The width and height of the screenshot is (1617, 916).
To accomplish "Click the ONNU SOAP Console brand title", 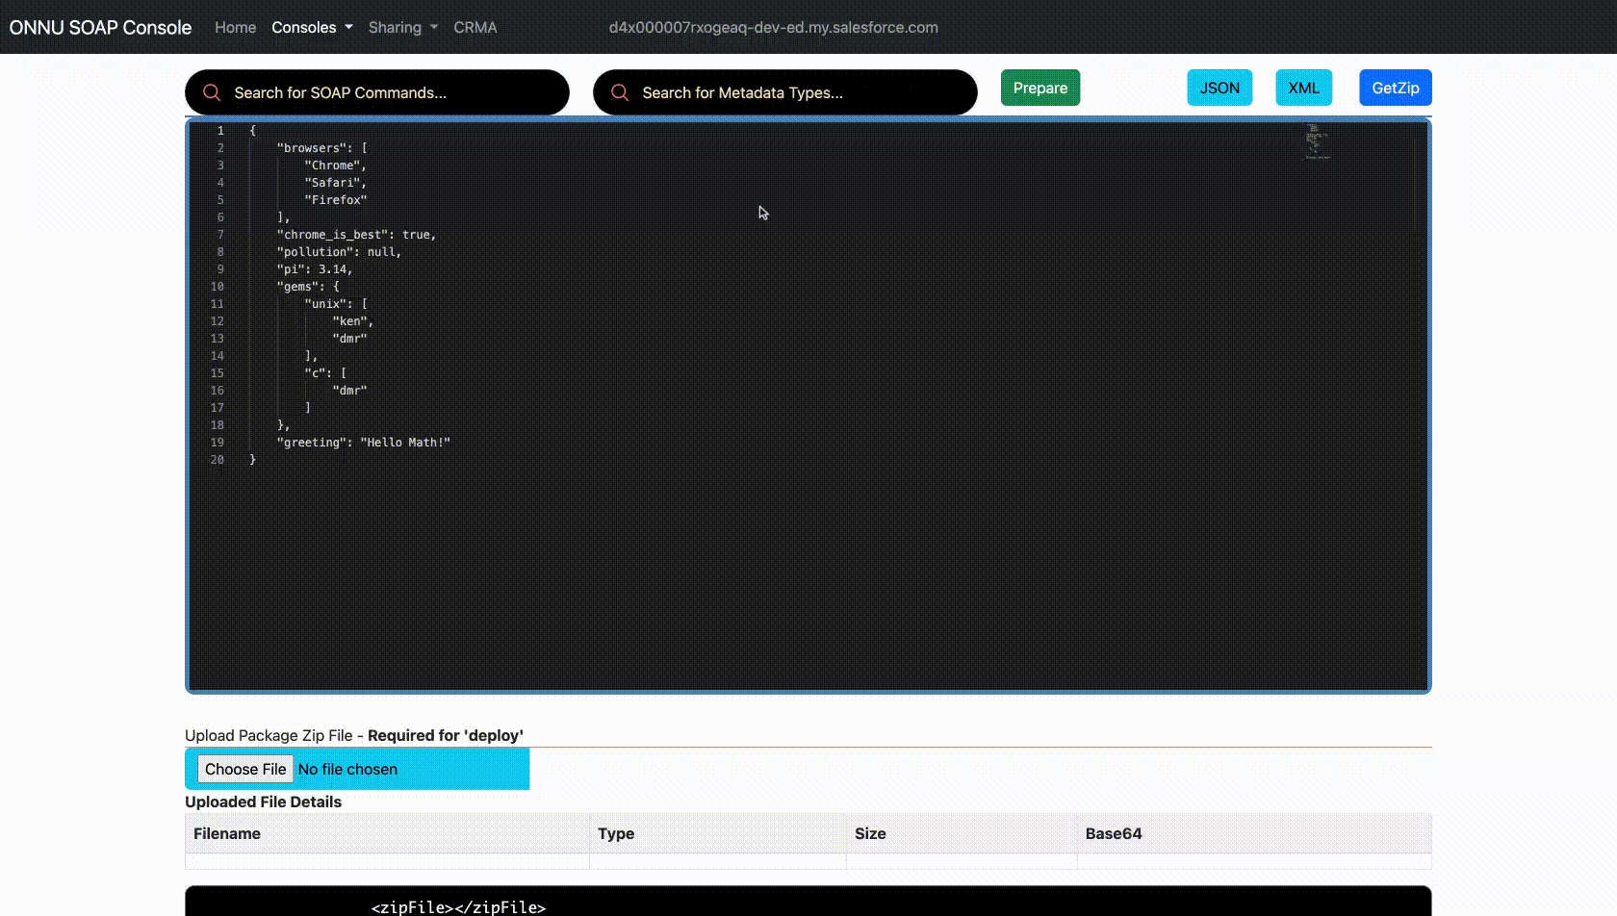I will [100, 27].
